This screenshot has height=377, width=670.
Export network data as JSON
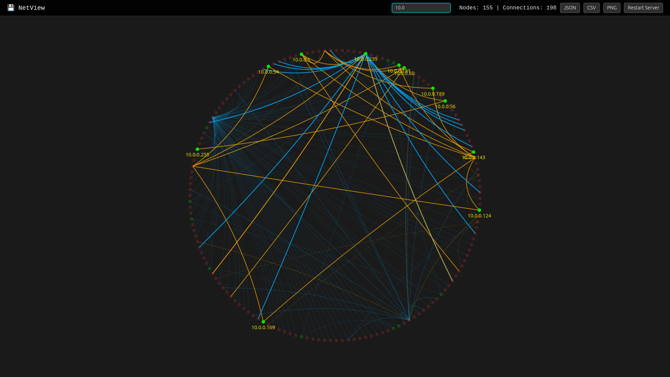click(x=570, y=8)
